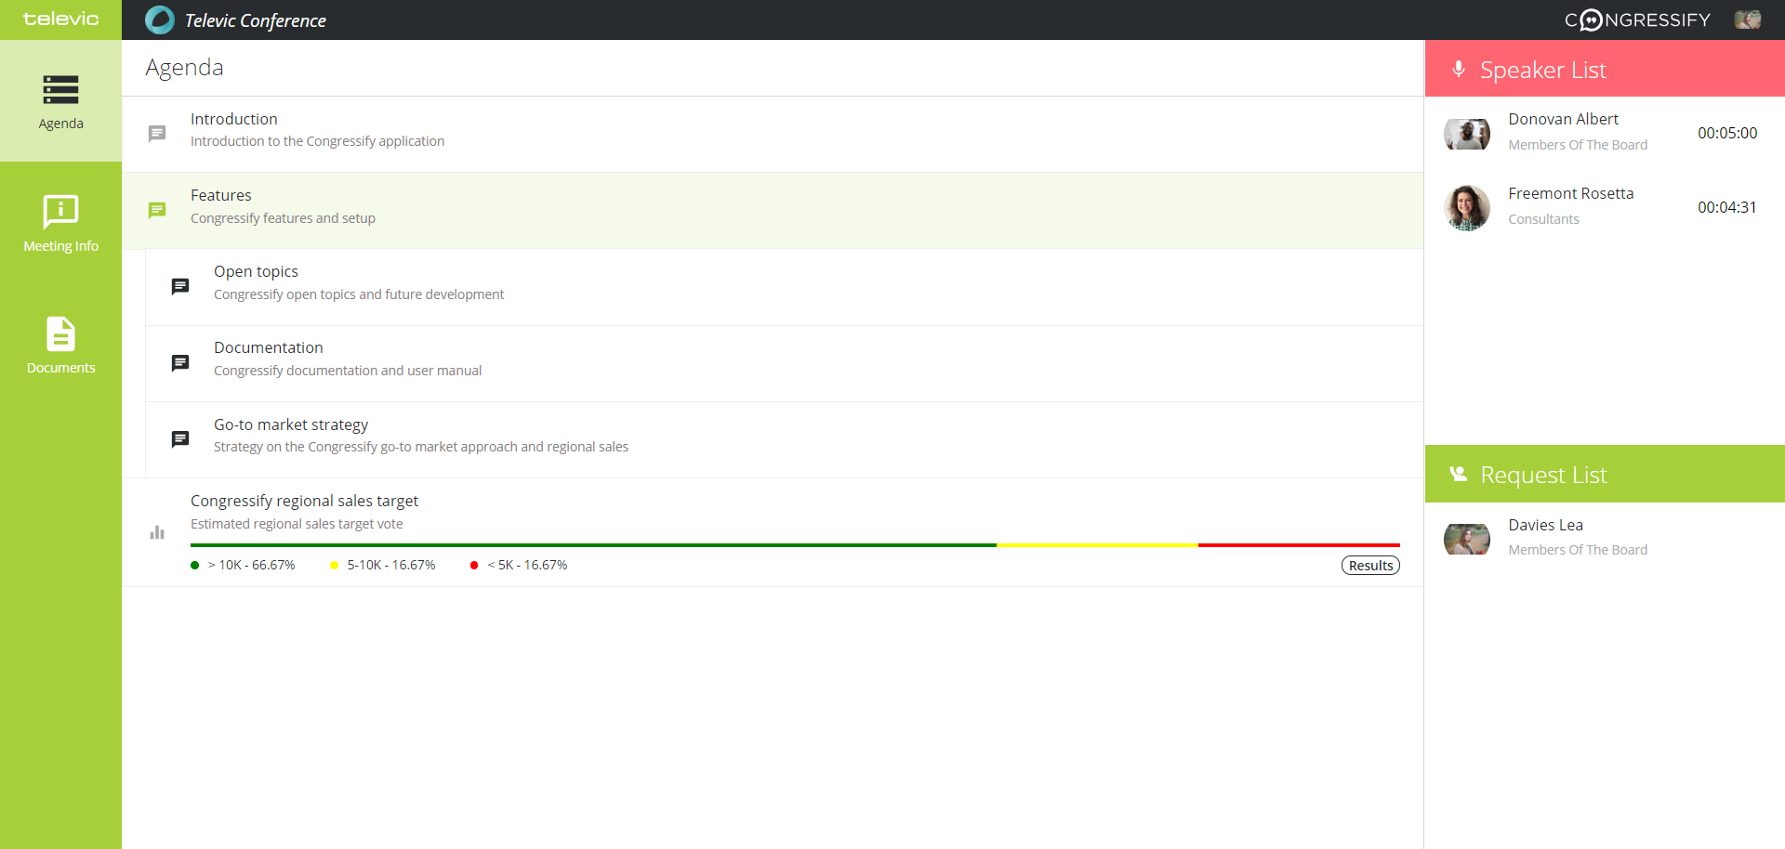Open the Agenda sidebar tab

(60, 101)
